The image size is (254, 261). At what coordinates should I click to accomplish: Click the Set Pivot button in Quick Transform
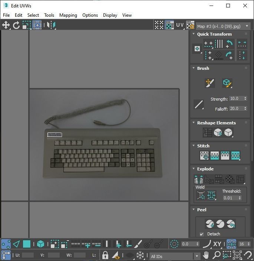click(x=197, y=49)
